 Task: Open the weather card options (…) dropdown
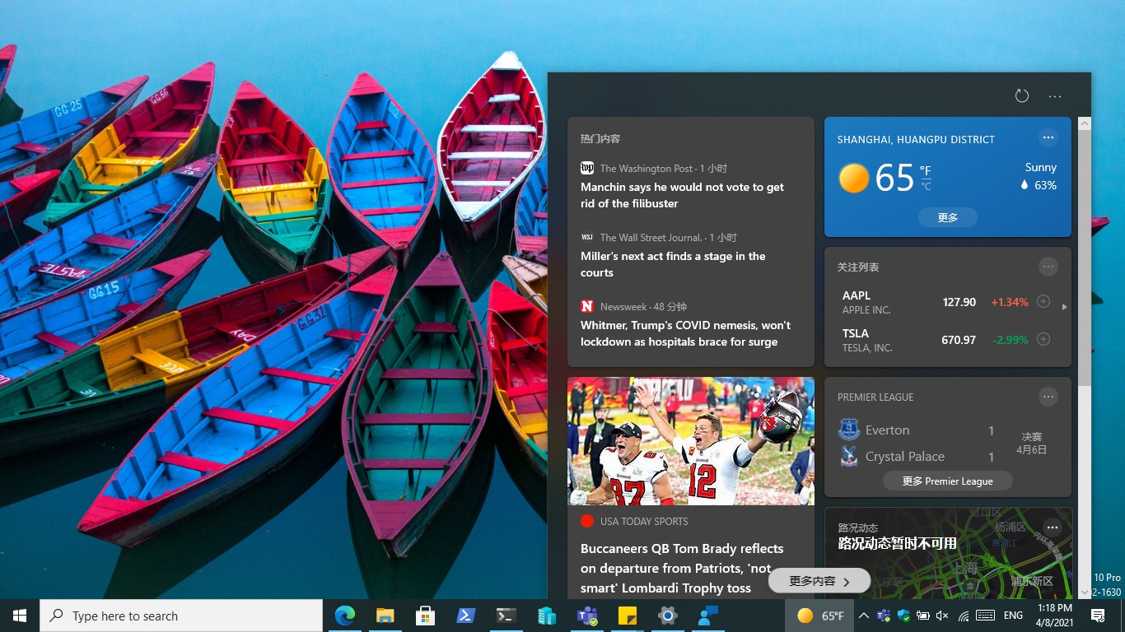1048,137
